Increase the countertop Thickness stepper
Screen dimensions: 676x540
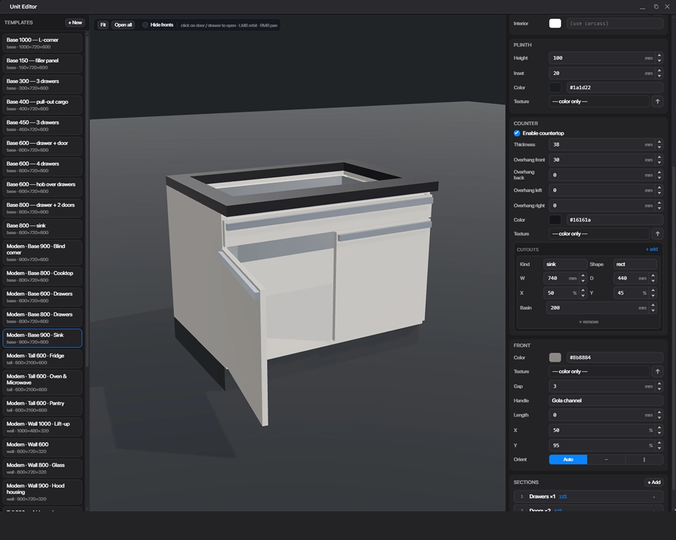tap(660, 142)
